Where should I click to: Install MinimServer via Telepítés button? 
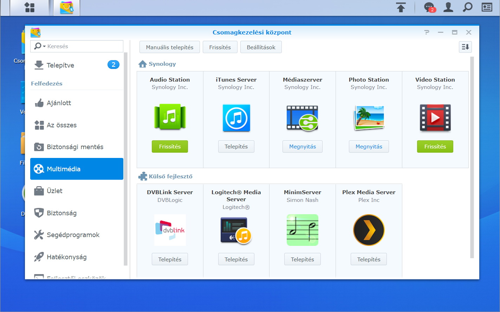coord(302,259)
